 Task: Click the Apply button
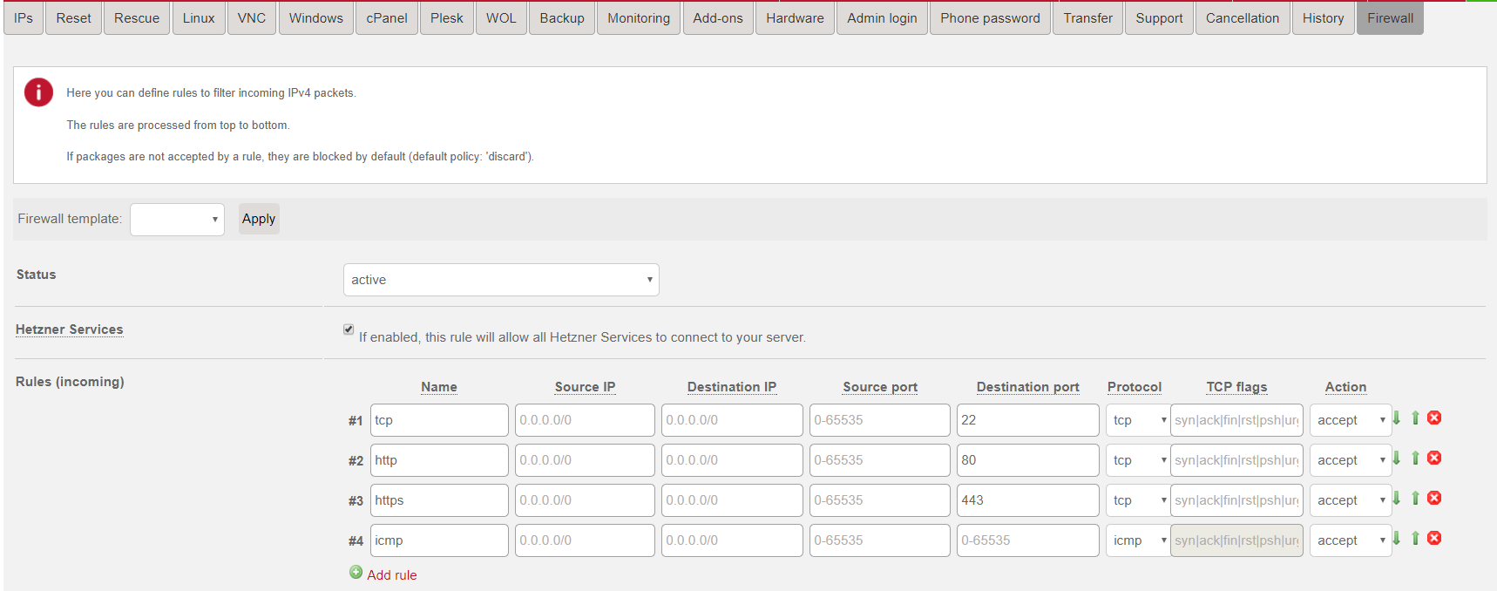[x=259, y=219]
